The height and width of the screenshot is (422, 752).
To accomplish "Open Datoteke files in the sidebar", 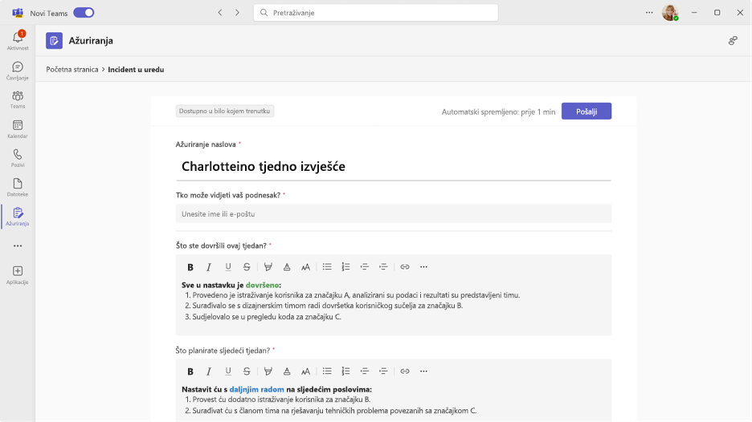I will click(x=18, y=187).
